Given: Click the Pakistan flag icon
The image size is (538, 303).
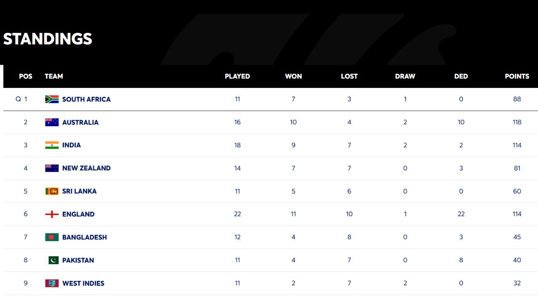Looking at the screenshot, I should tap(52, 260).
